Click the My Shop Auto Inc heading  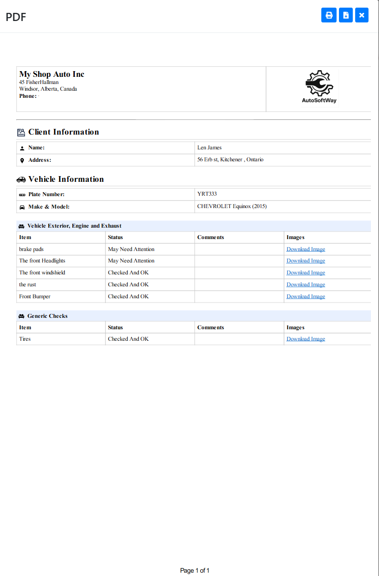51,74
